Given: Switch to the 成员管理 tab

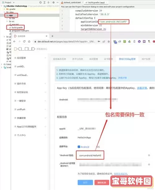Looking at the screenshot, I should click(x=94, y=59).
